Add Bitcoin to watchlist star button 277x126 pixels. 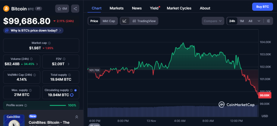pos(62,9)
